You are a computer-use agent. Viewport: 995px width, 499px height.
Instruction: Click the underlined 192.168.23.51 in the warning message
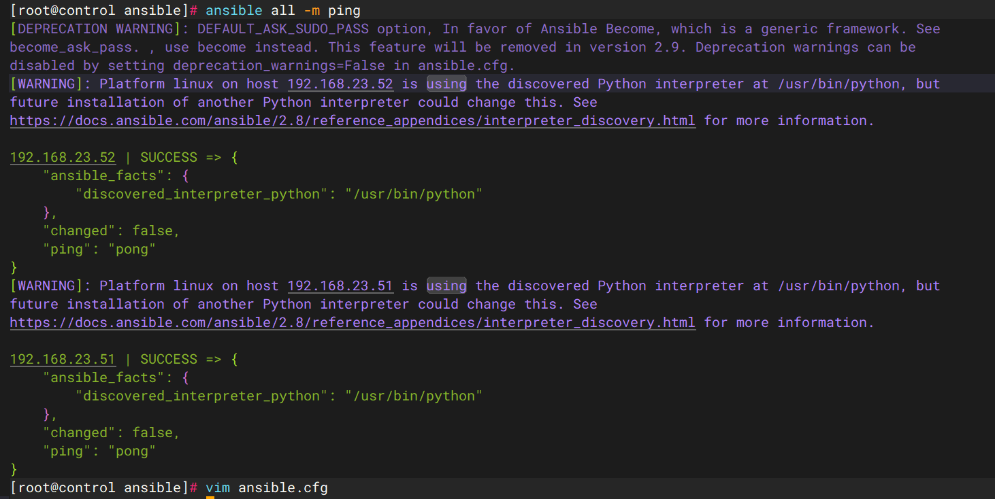(x=340, y=286)
